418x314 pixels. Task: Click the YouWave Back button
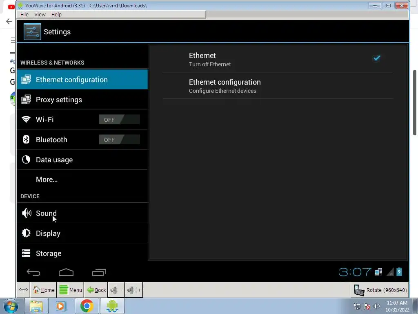tap(96, 290)
